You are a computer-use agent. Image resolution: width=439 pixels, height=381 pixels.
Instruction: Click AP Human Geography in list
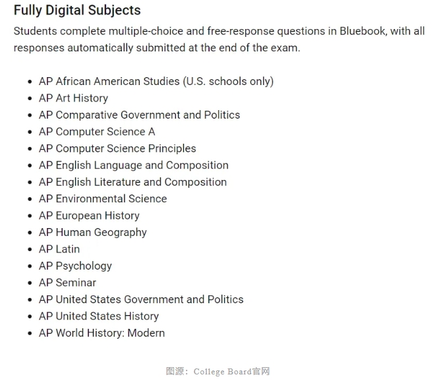point(93,233)
